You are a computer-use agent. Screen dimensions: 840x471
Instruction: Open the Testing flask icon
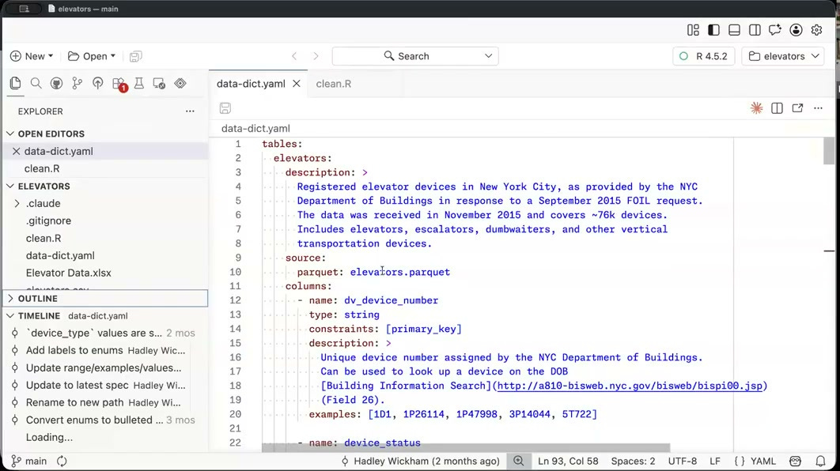pos(138,83)
